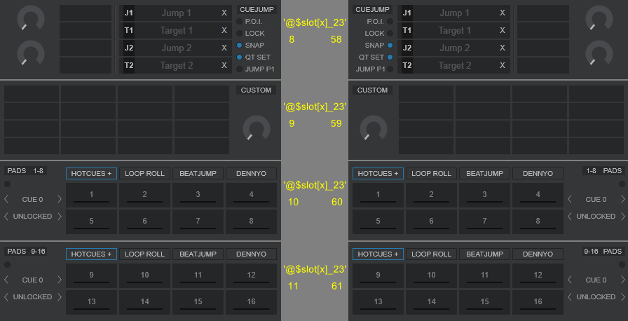The width and height of the screenshot is (628, 321).
Task: Click the T2 badge on the right deck
Action: pos(407,66)
